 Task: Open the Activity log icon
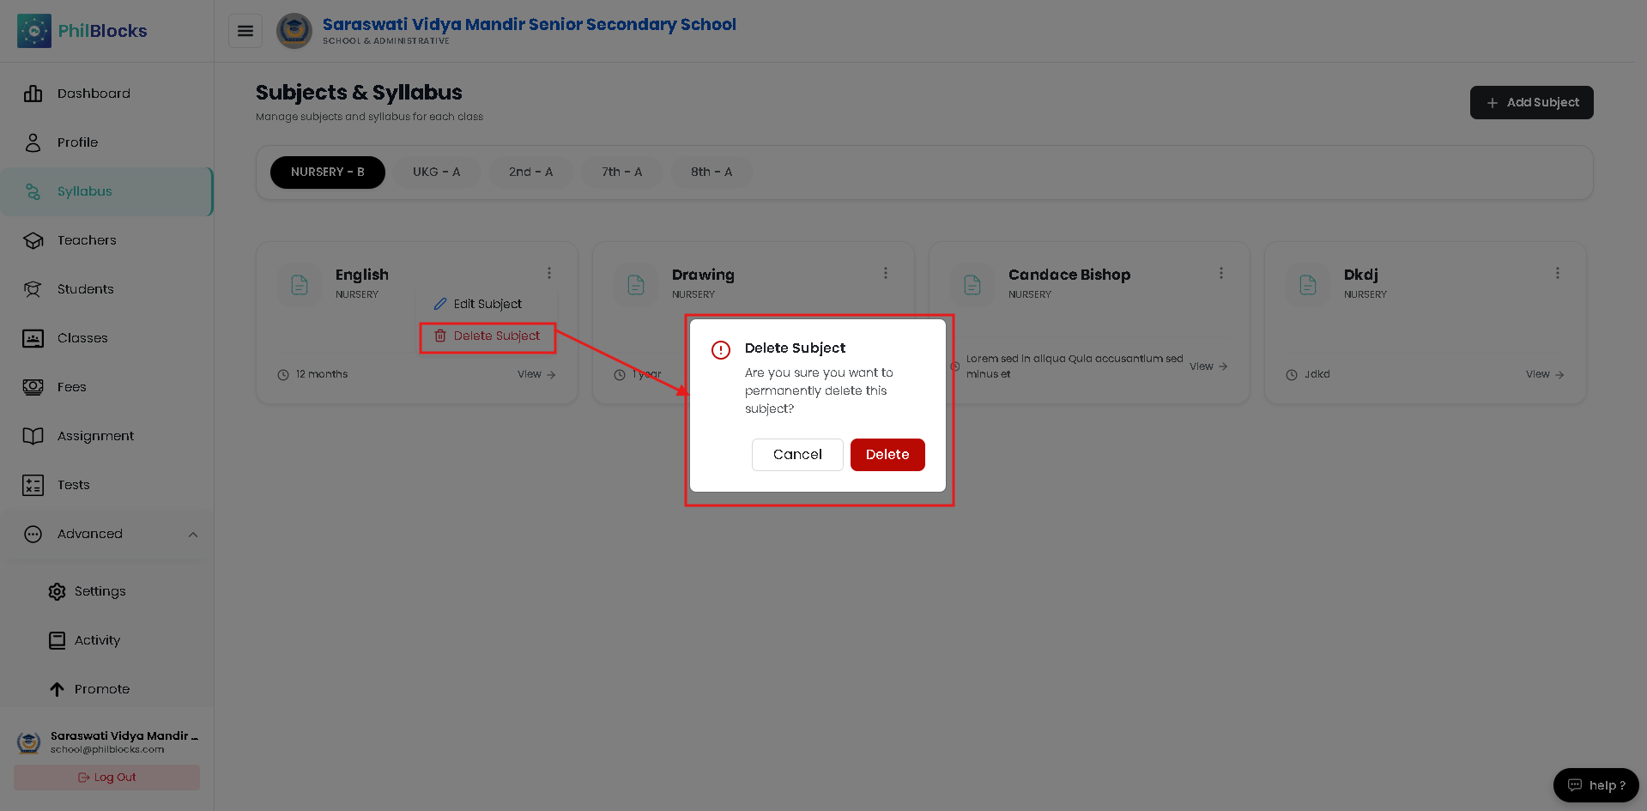tap(58, 640)
